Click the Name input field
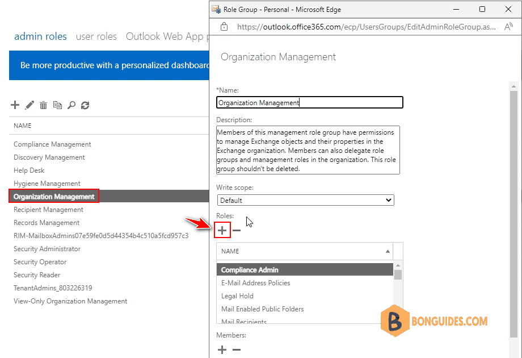 point(310,102)
